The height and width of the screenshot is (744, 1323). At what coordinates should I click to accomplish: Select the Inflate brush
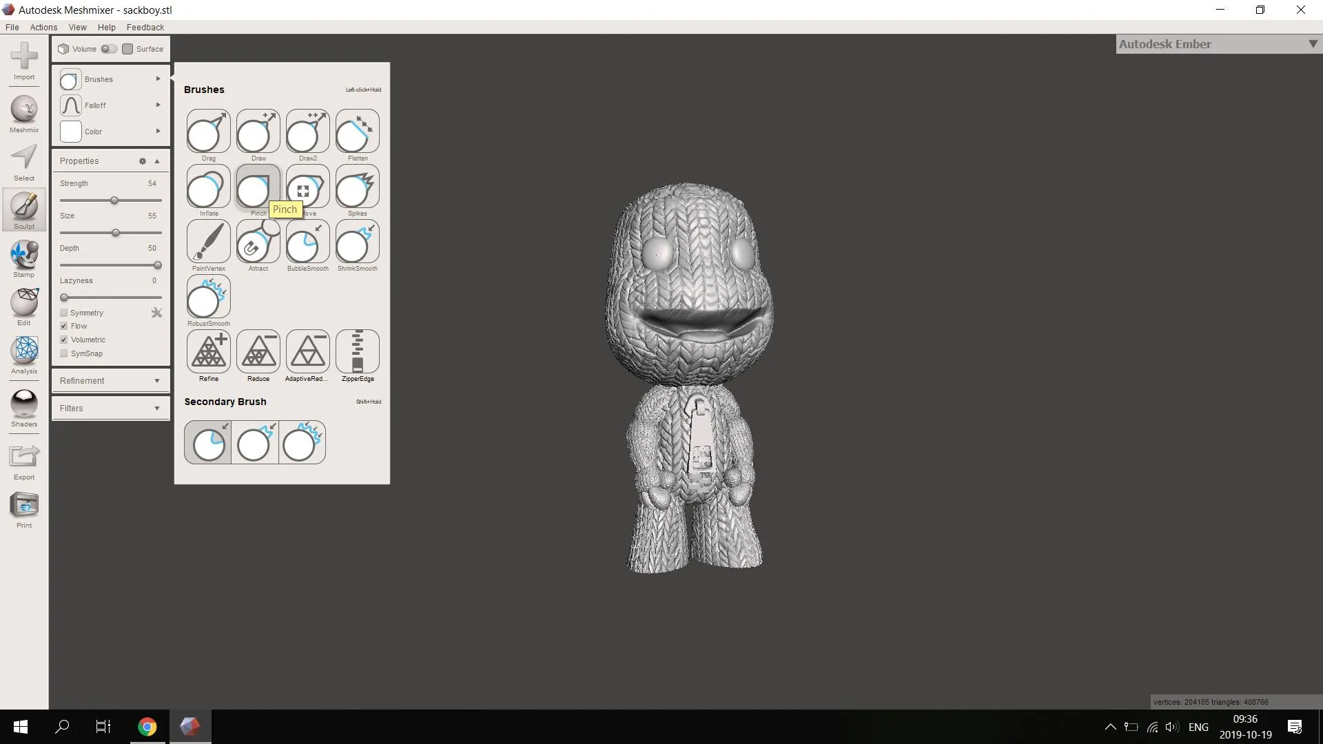click(207, 187)
